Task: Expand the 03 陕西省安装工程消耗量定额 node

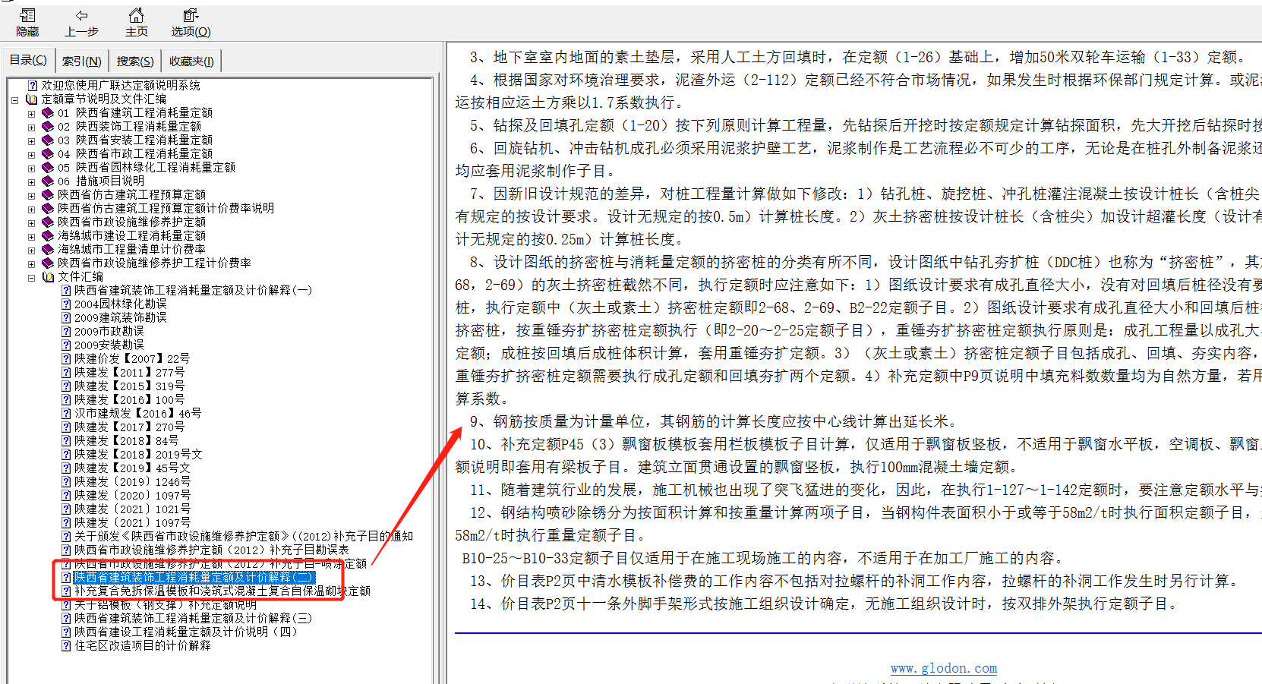Action: pyautogui.click(x=32, y=140)
